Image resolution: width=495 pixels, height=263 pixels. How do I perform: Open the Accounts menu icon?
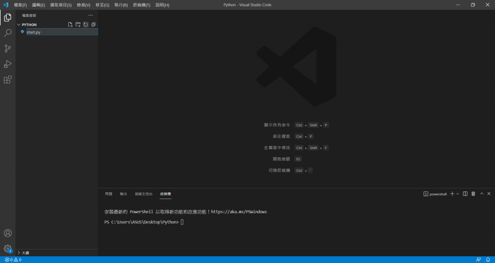coord(8,233)
